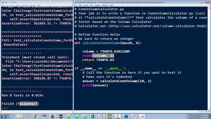
Task: Click the 'if __name__ == '__main__':' line
Action: click(100, 68)
